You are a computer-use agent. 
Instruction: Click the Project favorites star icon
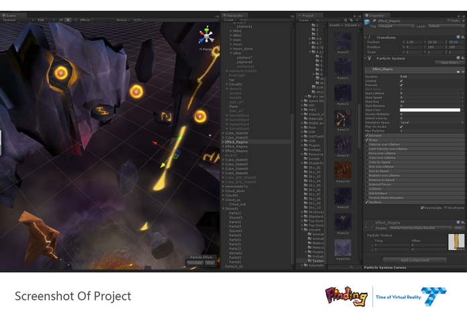point(357,20)
